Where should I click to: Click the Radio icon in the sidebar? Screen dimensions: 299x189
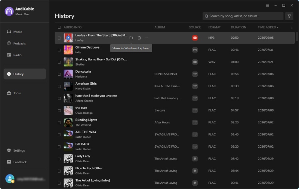pos(9,55)
